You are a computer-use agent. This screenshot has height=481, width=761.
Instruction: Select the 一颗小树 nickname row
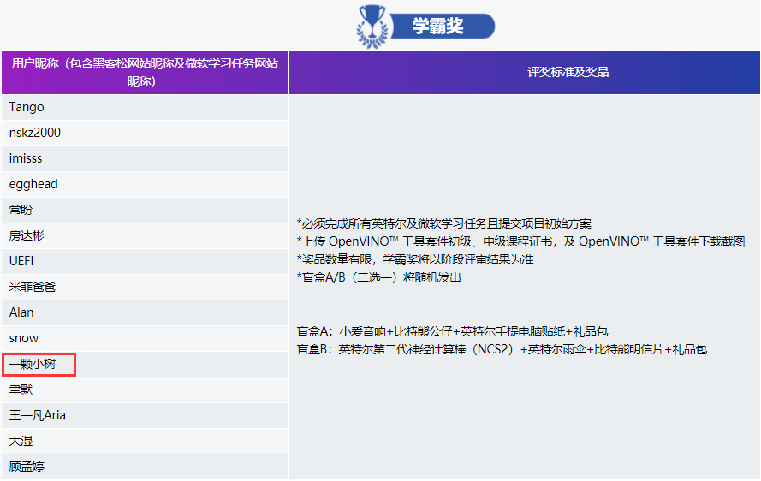click(x=146, y=364)
